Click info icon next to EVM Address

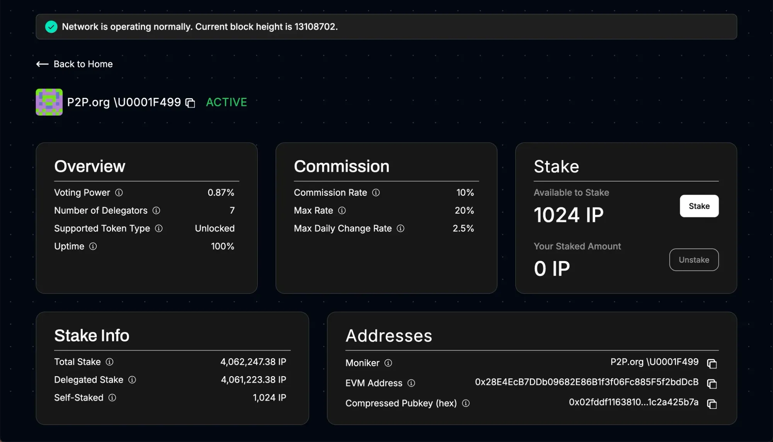pos(411,383)
